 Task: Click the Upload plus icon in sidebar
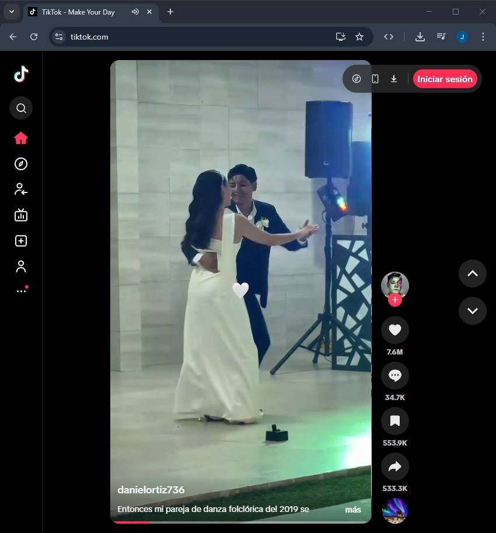21,241
